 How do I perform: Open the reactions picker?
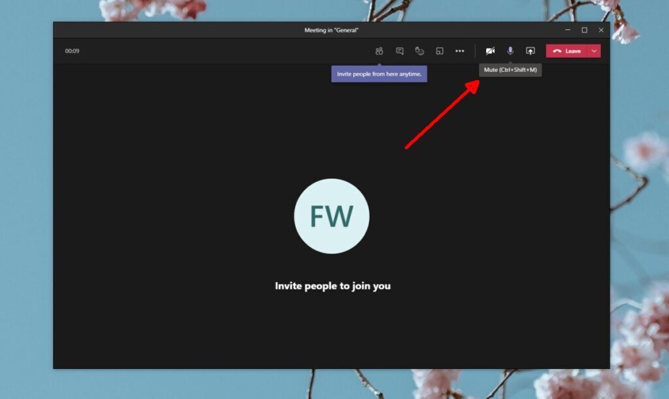pyautogui.click(x=419, y=50)
